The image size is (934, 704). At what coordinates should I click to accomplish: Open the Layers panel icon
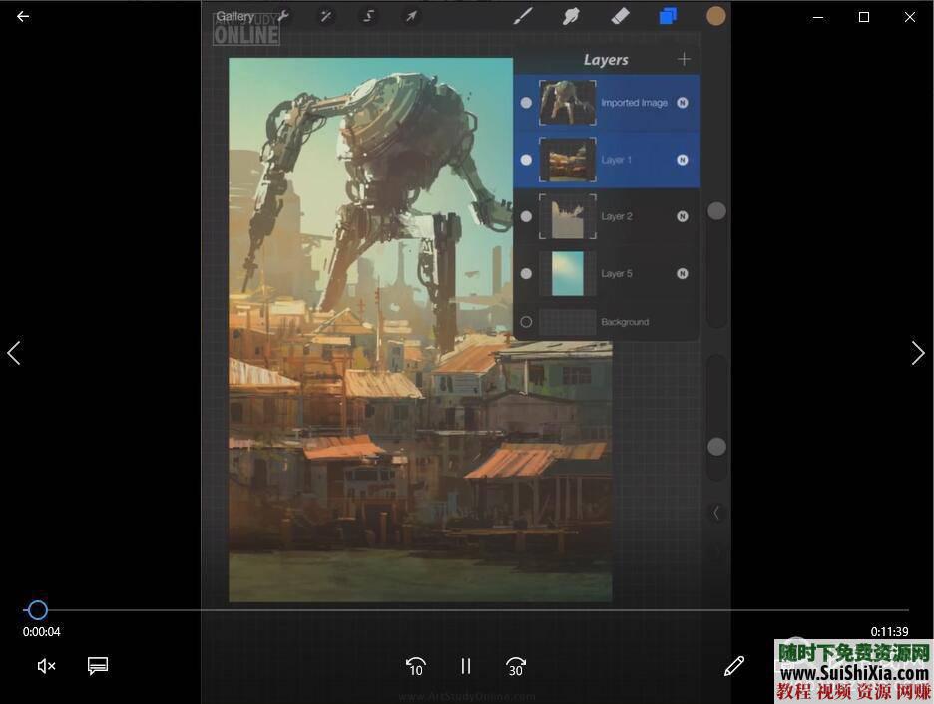coord(668,16)
